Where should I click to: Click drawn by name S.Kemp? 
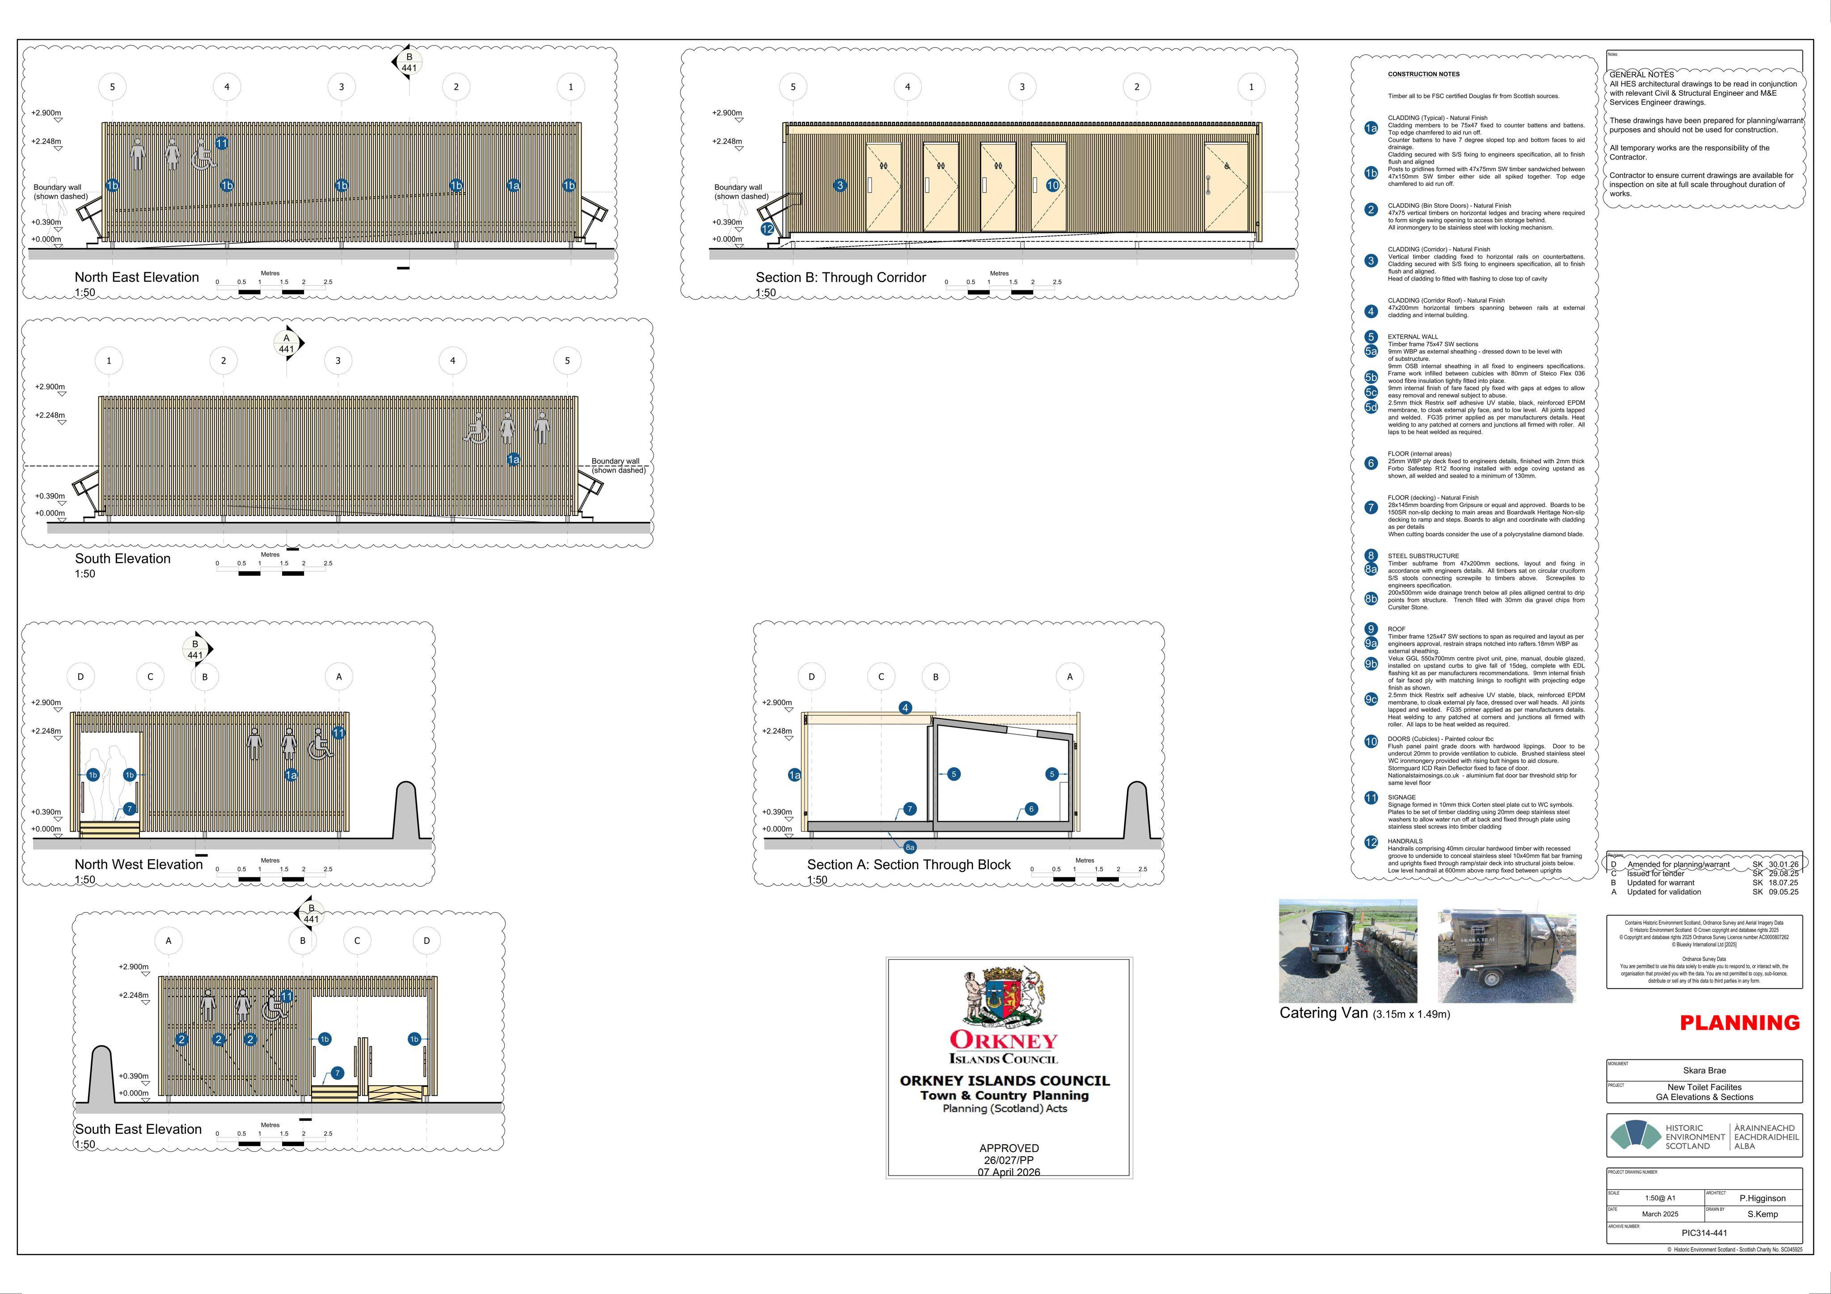point(1763,1214)
